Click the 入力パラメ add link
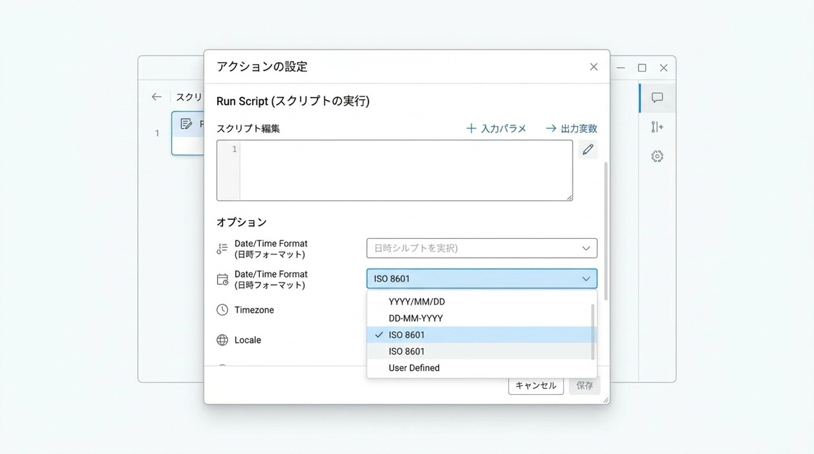The height and width of the screenshot is (454, 814). pos(497,128)
